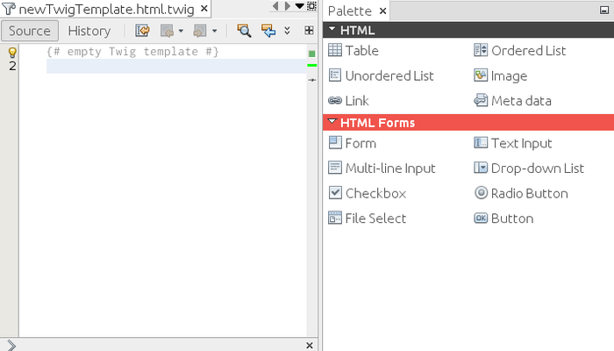
Task: Click the Meta data palette icon
Action: (x=481, y=101)
